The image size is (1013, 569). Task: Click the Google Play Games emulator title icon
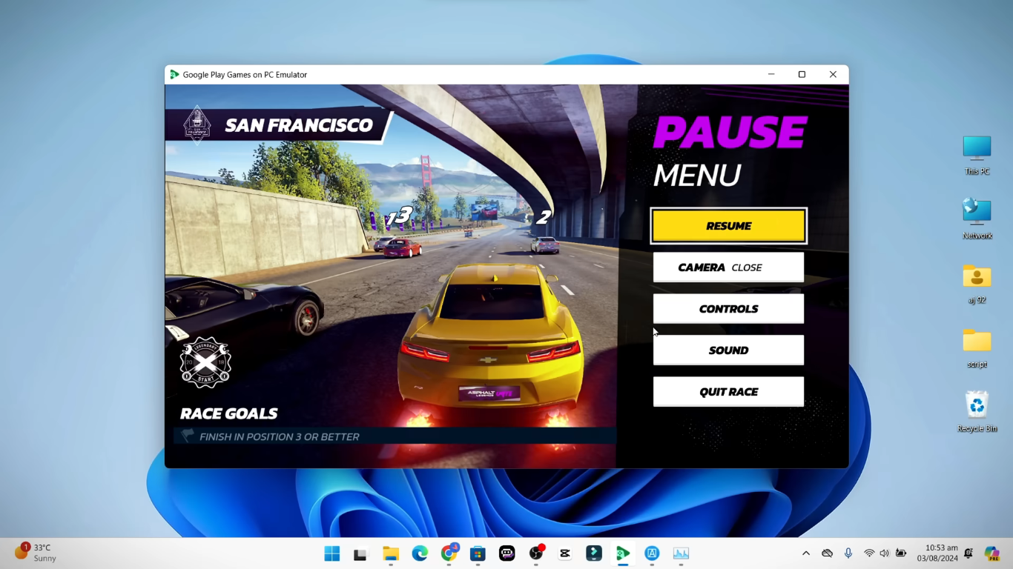click(x=174, y=75)
